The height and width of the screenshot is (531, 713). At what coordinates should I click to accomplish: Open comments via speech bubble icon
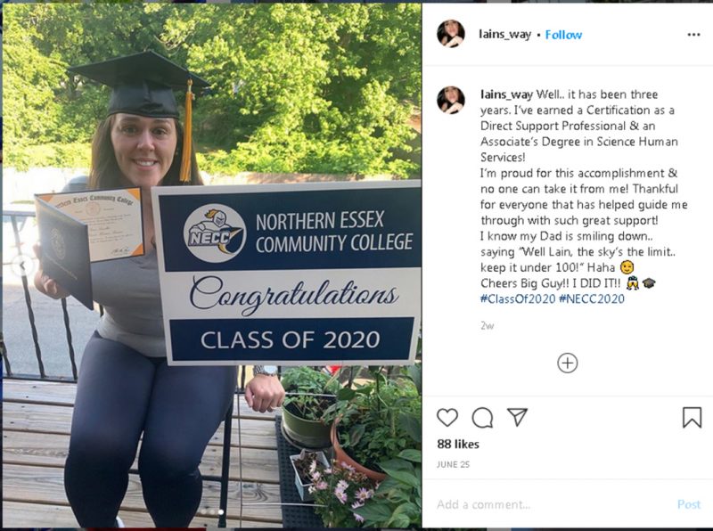click(482, 417)
